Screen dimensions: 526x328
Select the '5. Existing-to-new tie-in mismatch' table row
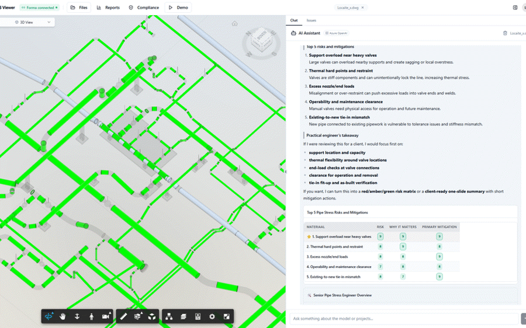pyautogui.click(x=382, y=277)
